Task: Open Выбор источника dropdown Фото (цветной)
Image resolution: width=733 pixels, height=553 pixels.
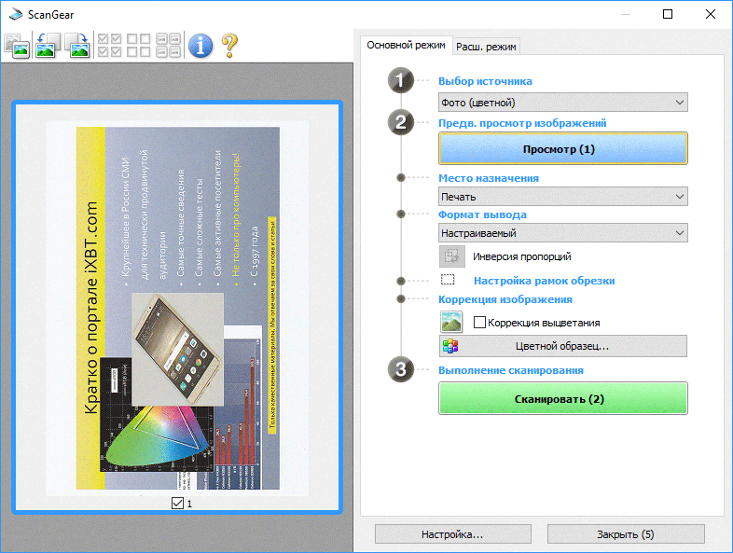Action: click(563, 103)
